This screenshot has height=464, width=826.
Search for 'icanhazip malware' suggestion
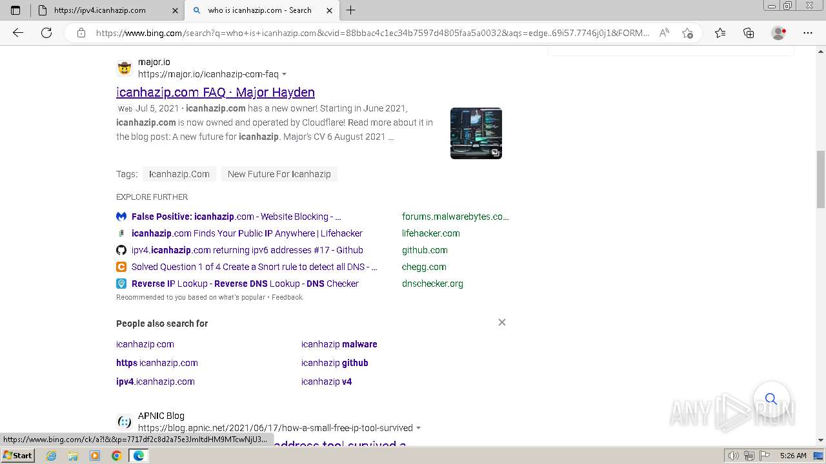coord(339,344)
